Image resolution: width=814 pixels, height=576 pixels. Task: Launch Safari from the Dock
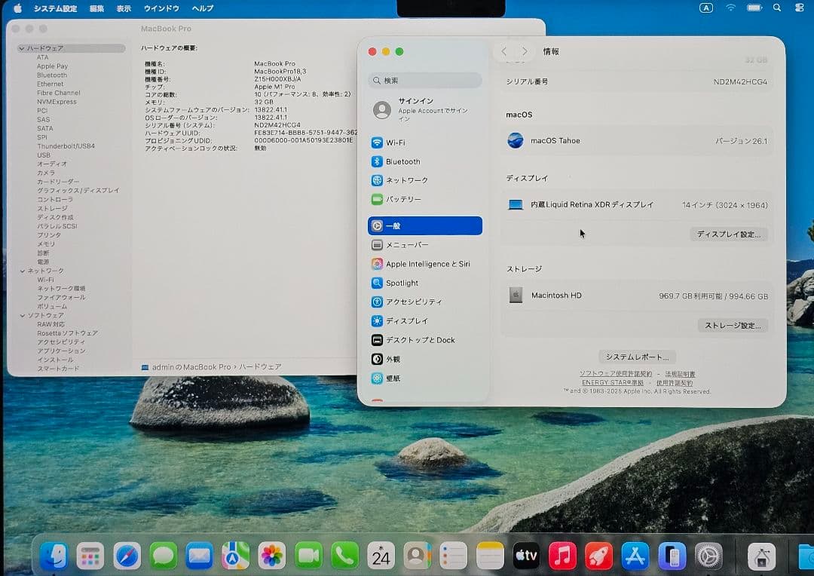point(127,556)
